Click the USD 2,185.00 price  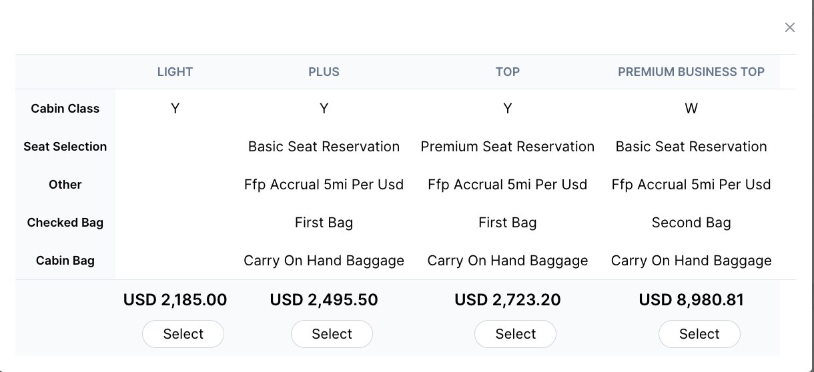point(175,300)
